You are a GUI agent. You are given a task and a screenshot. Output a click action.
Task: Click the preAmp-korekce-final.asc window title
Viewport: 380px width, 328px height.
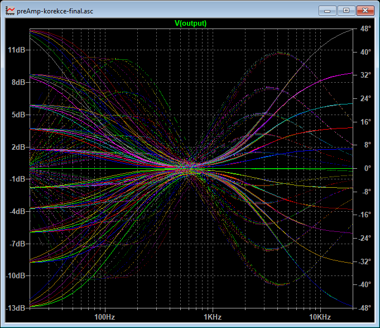point(55,11)
